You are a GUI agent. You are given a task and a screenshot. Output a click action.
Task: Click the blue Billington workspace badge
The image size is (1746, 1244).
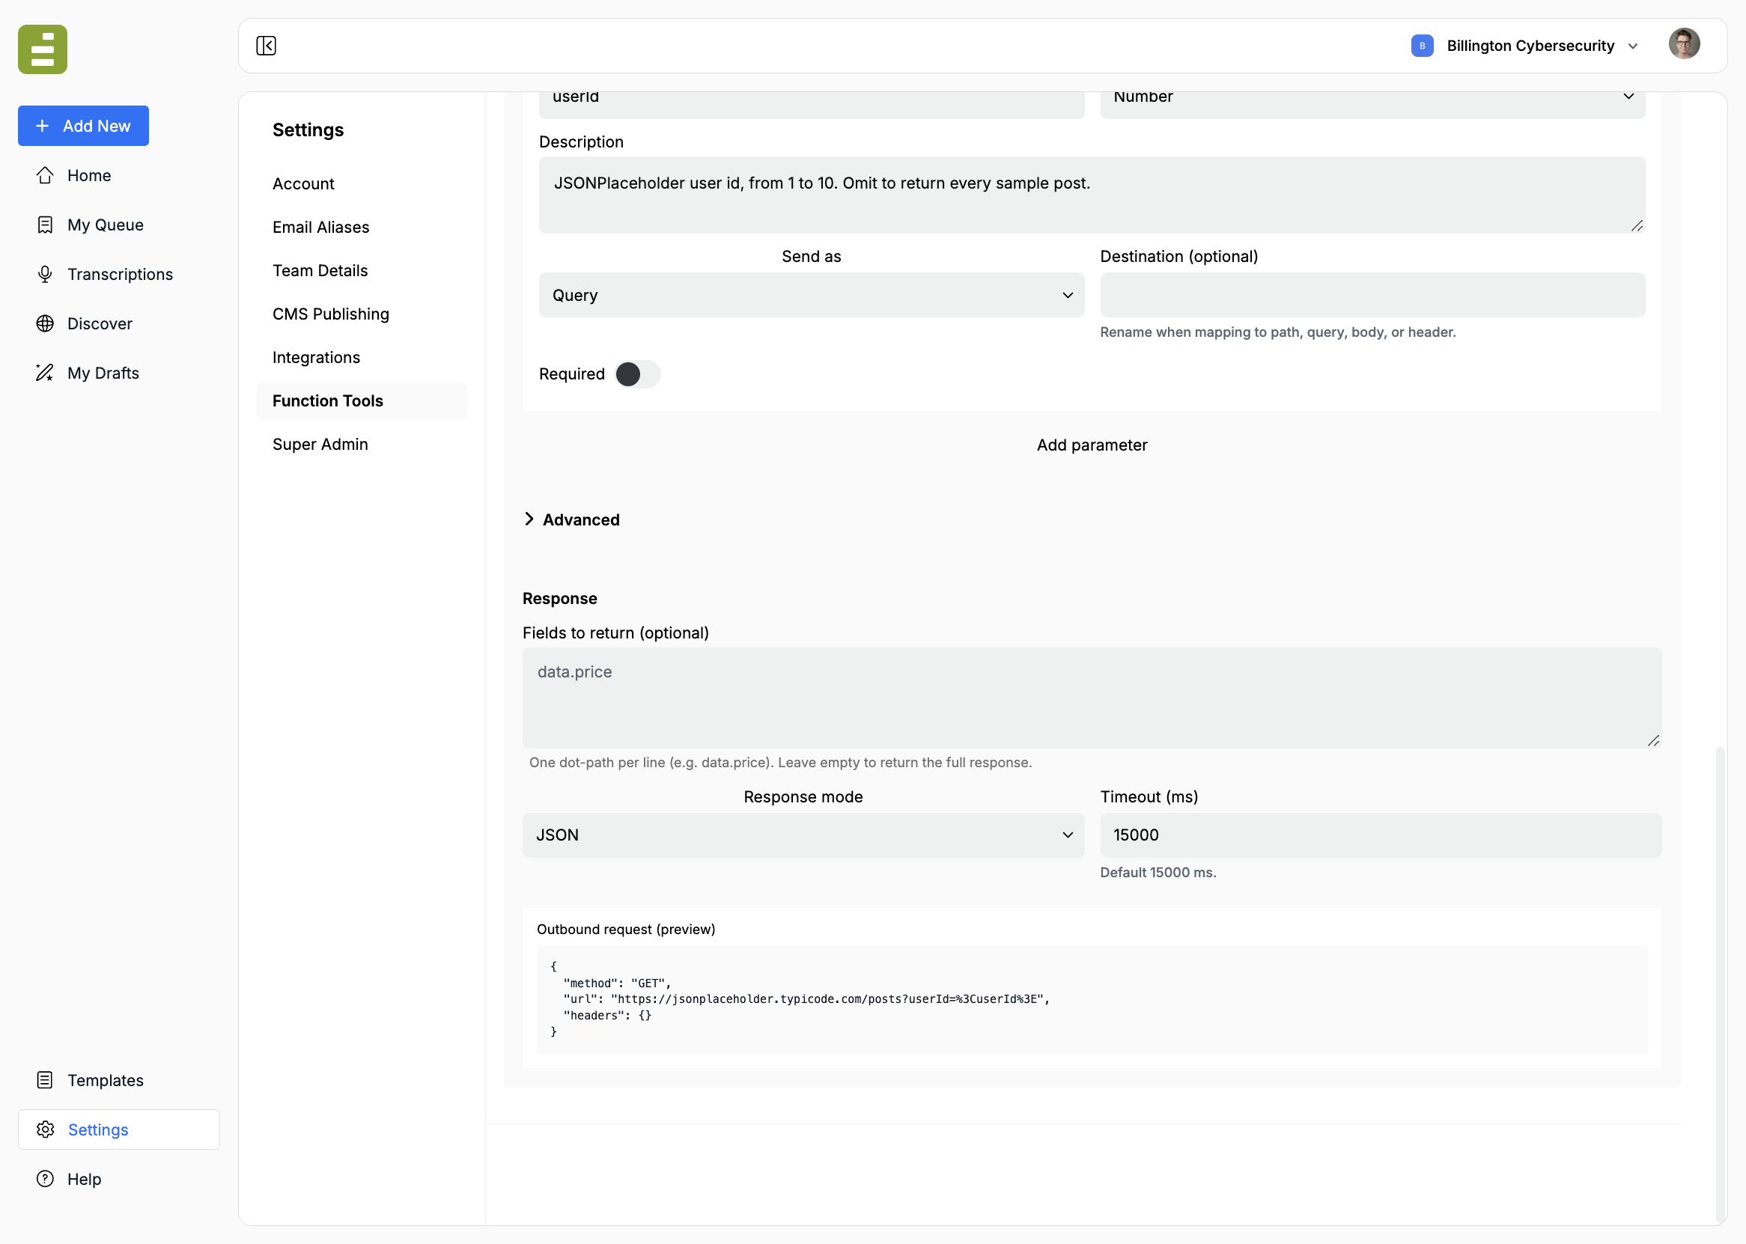[x=1422, y=46]
